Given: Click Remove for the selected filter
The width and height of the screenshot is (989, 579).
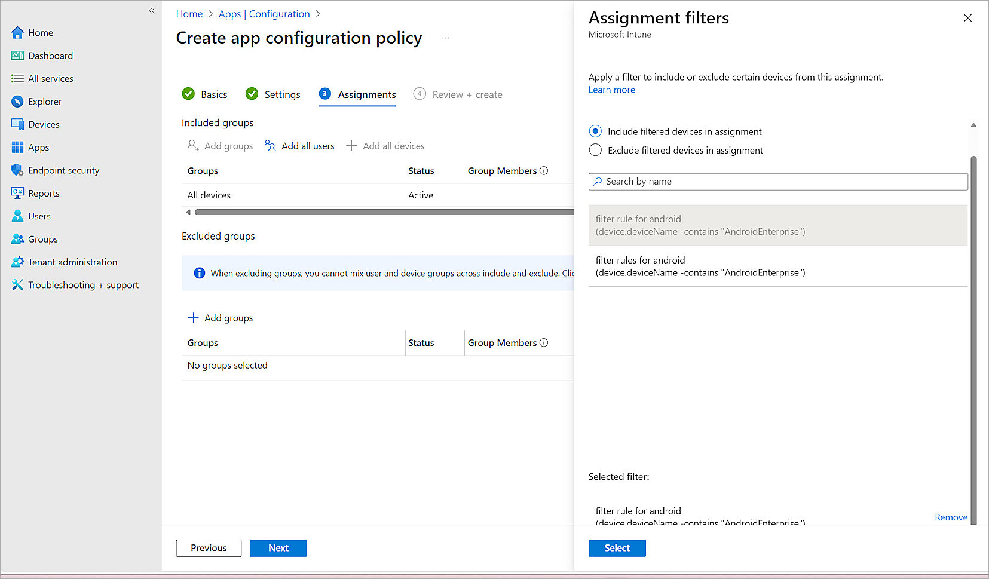Looking at the screenshot, I should click(x=951, y=517).
